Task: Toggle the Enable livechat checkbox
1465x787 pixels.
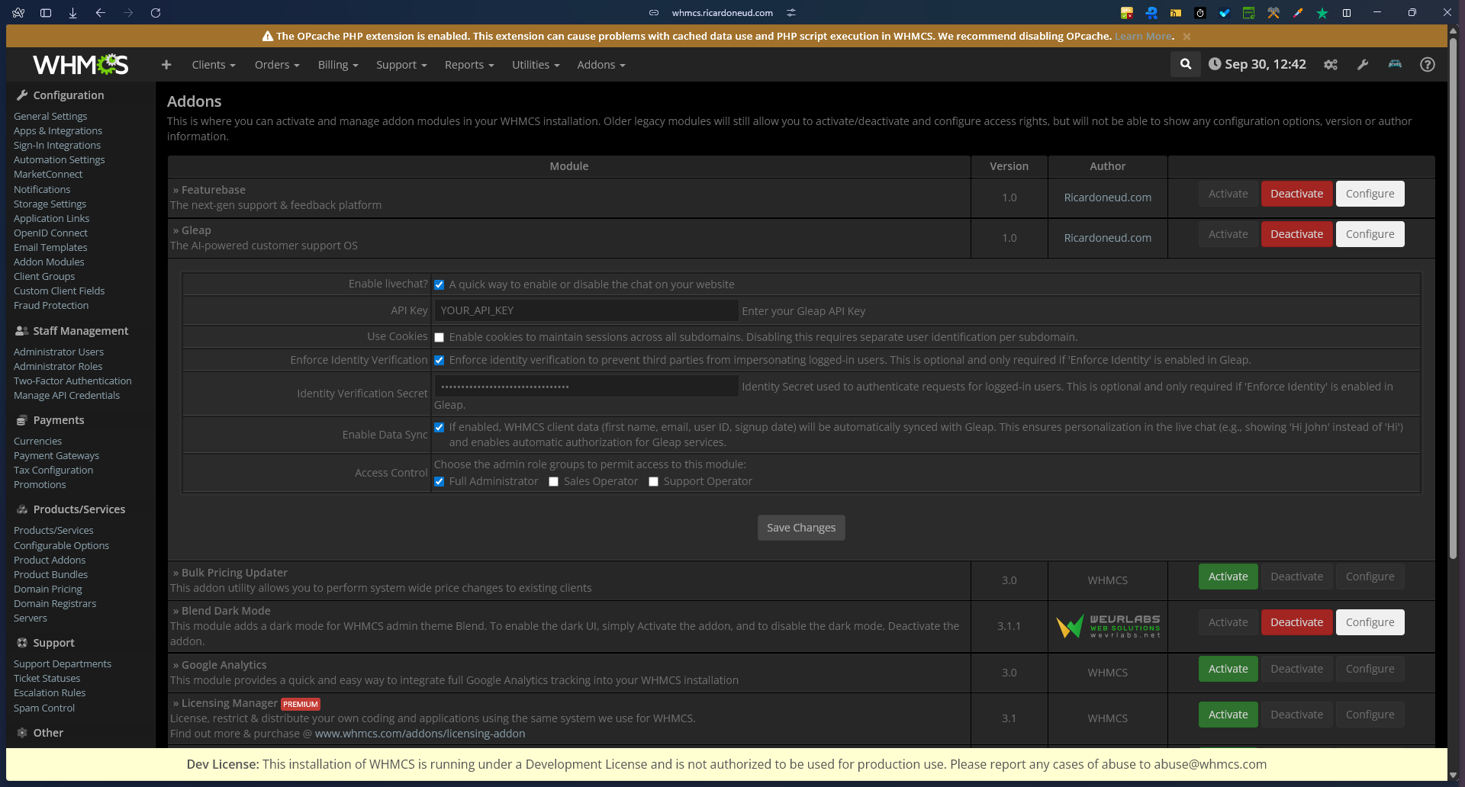Action: tap(439, 285)
